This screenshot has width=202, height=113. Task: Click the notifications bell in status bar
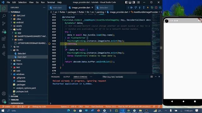[159, 106]
